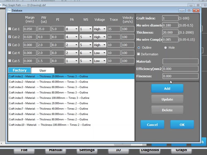Viewport: 207px width, 155px height.
Task: Select the Outline radio button
Action: [x=139, y=48]
